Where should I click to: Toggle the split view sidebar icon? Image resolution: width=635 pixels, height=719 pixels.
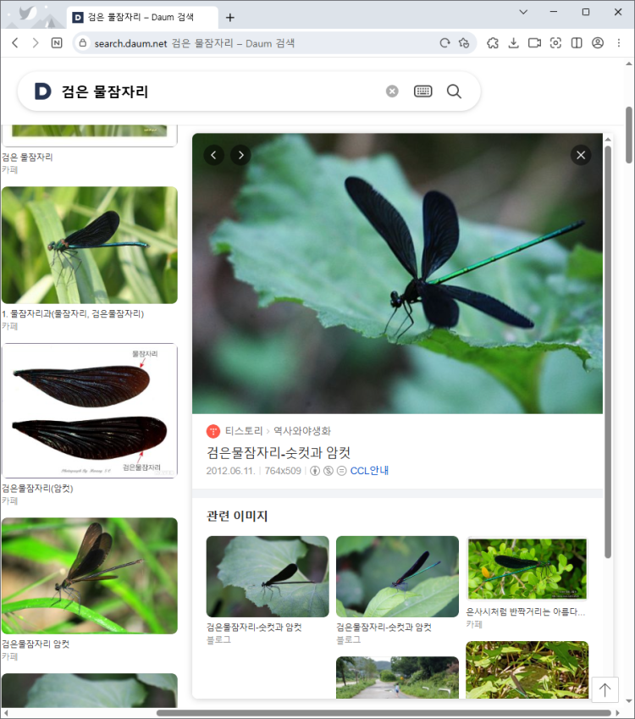click(577, 43)
